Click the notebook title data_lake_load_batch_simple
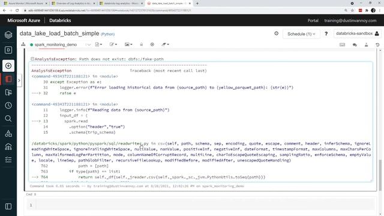The width and height of the screenshot is (384, 216). pos(59,34)
